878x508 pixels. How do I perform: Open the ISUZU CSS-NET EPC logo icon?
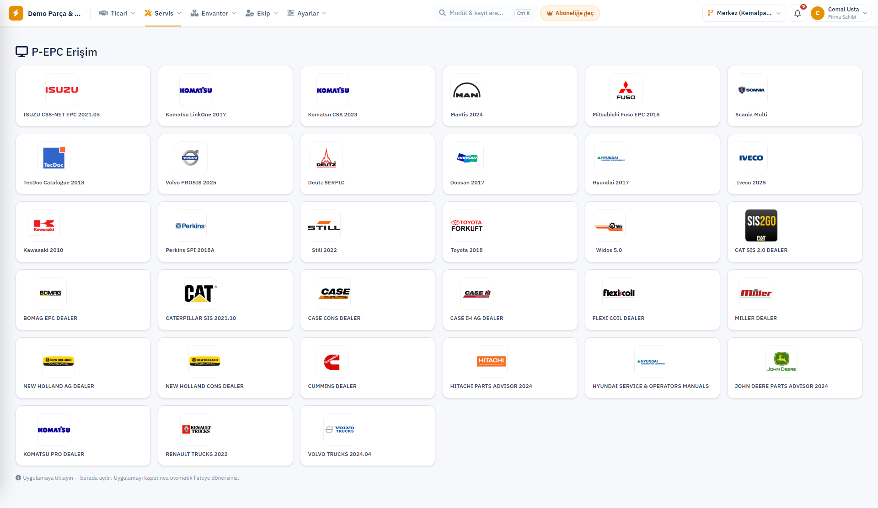point(62,90)
